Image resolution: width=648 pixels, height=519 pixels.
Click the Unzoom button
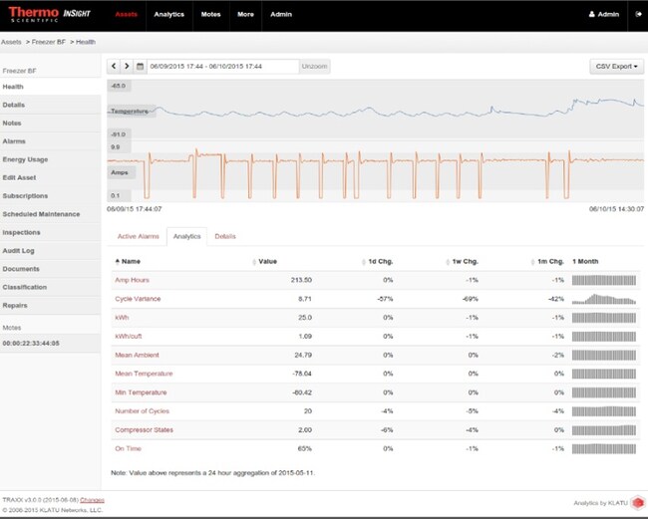[x=315, y=66]
